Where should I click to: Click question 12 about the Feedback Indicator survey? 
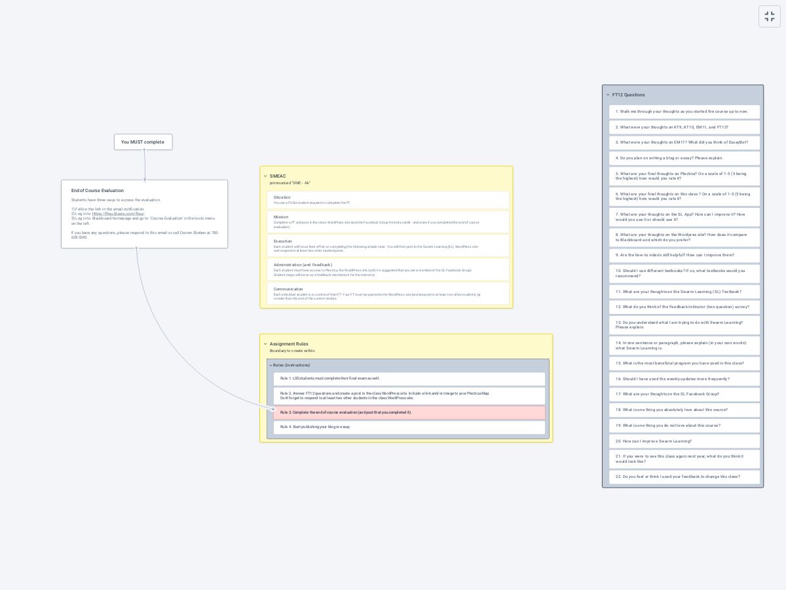click(x=684, y=307)
